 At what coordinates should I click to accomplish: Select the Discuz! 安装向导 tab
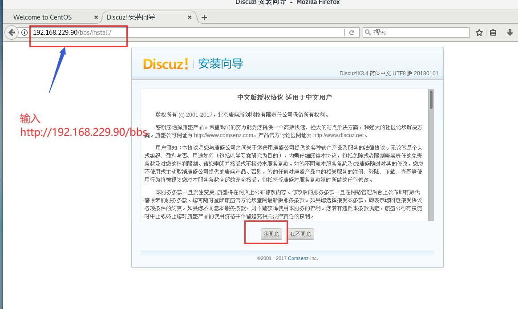(131, 17)
